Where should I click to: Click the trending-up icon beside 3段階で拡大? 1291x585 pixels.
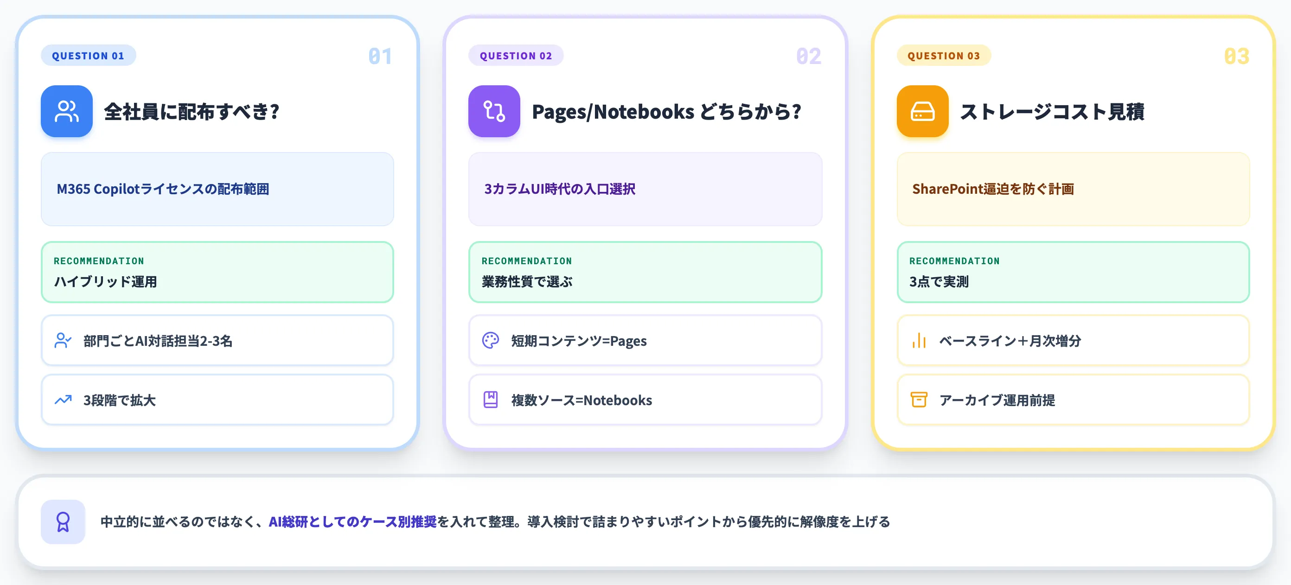pos(63,400)
